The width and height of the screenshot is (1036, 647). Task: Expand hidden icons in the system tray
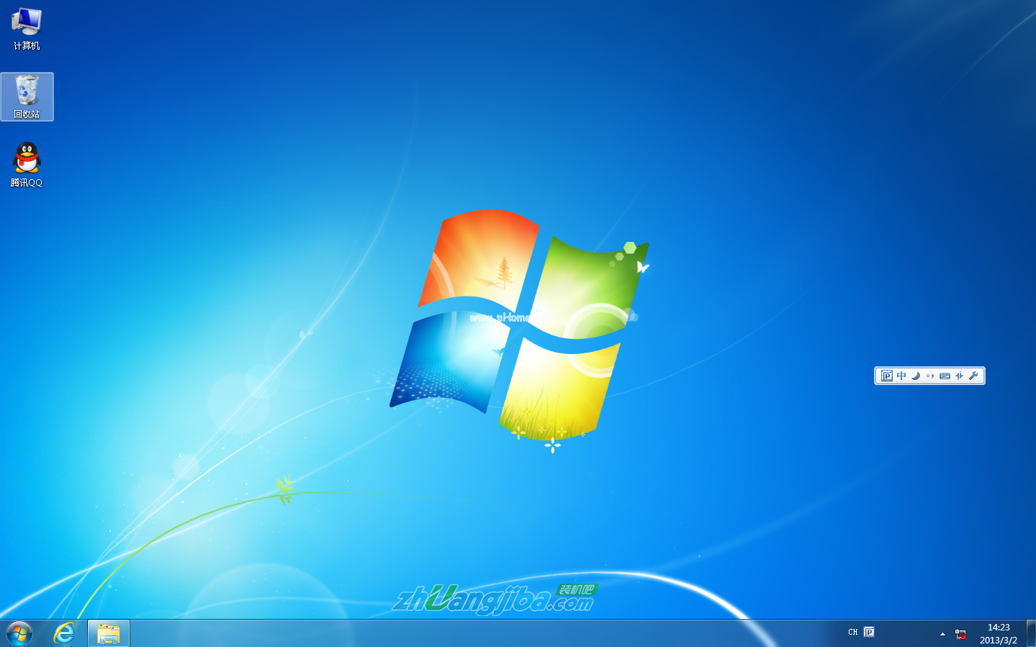(x=942, y=634)
